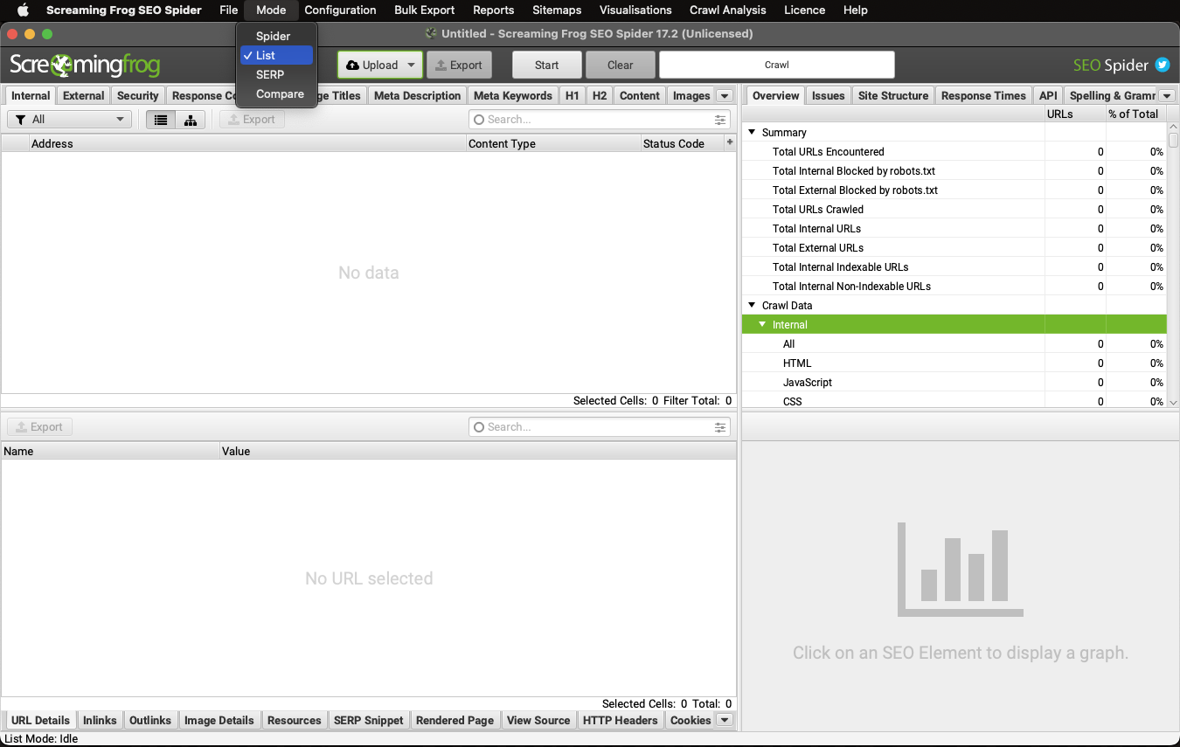Open search options in the top search bar
The image size is (1180, 747).
click(x=720, y=120)
